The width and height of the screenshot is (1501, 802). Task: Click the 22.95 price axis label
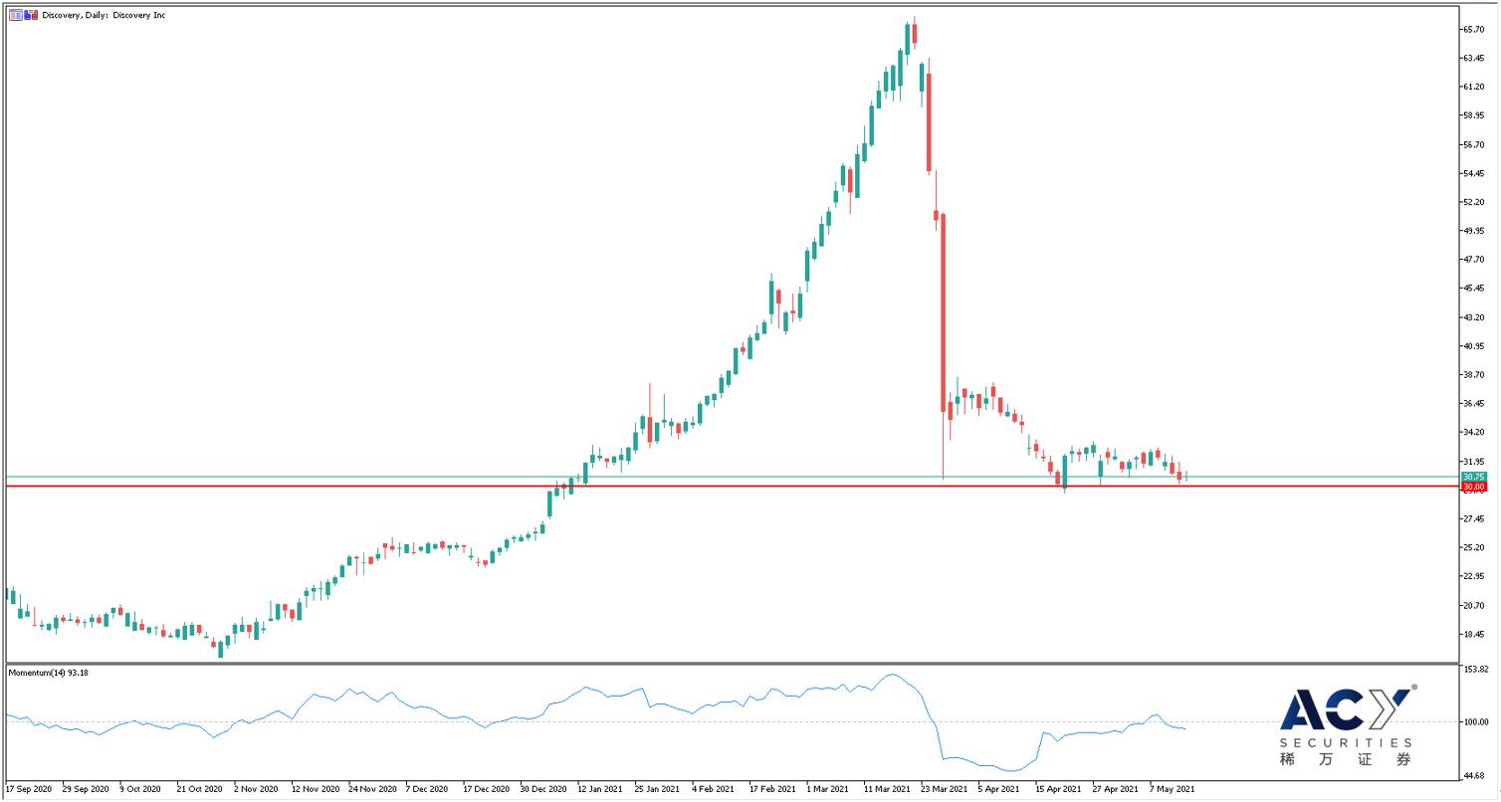click(1475, 577)
